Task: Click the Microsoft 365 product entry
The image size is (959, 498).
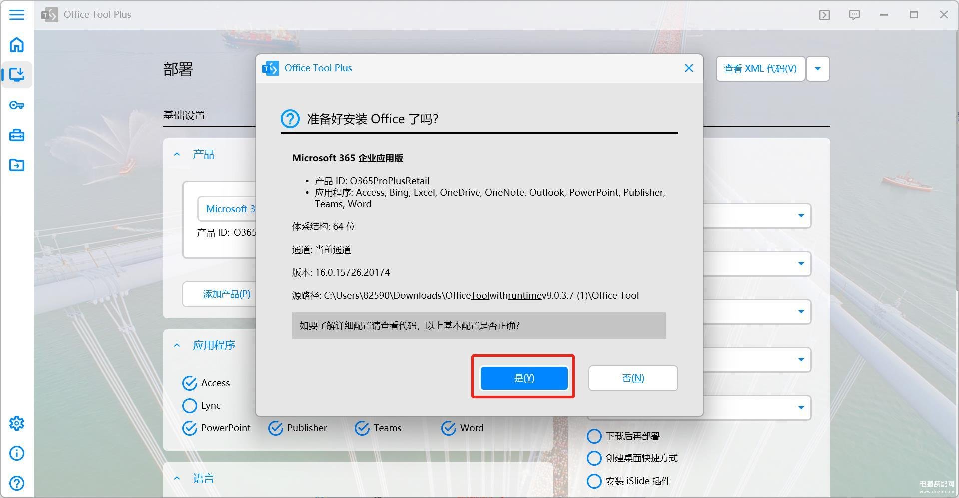Action: tap(227, 209)
